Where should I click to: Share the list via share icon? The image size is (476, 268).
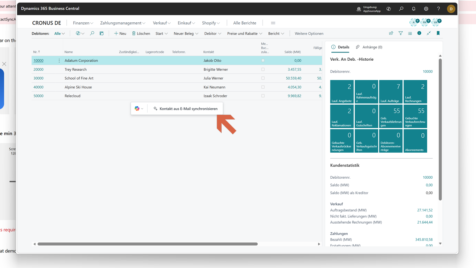(391, 33)
